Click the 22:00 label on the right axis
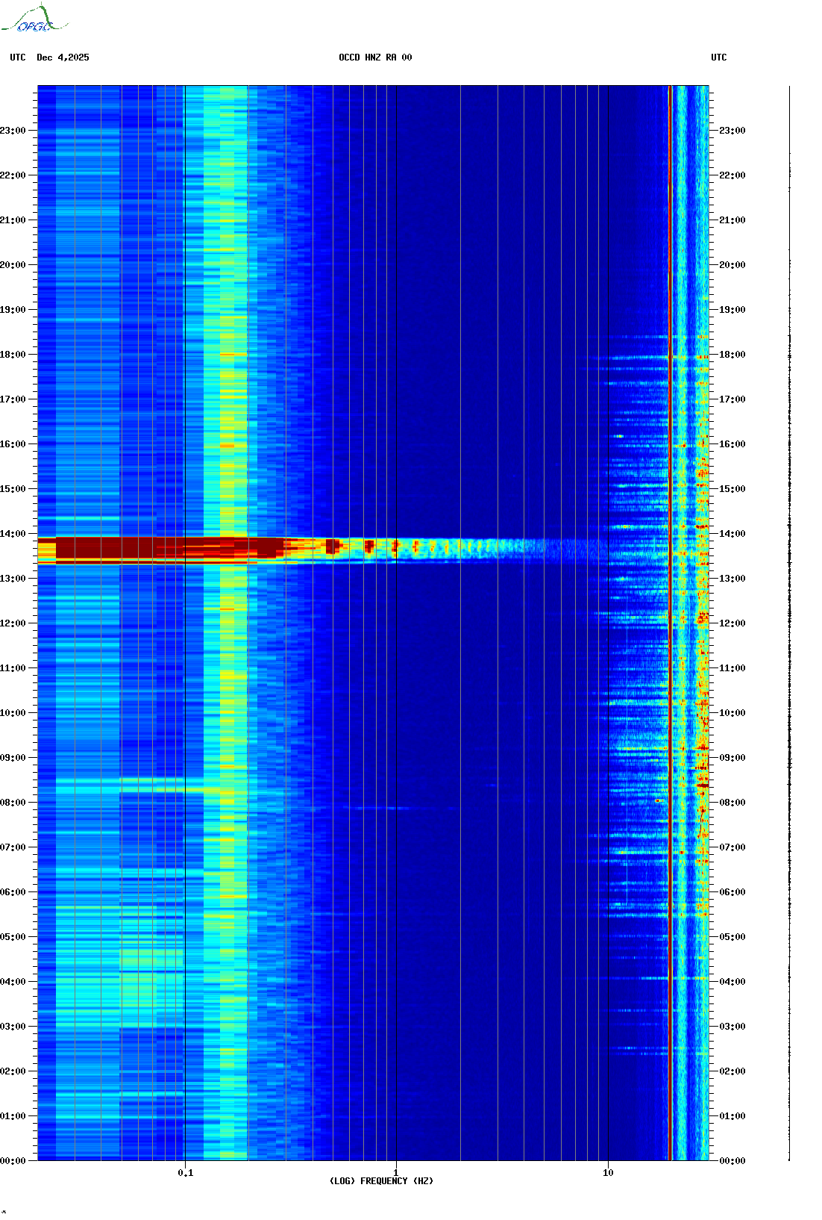 (x=732, y=175)
